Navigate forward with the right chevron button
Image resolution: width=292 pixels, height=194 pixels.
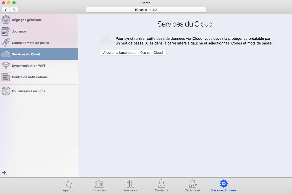tap(14, 10)
